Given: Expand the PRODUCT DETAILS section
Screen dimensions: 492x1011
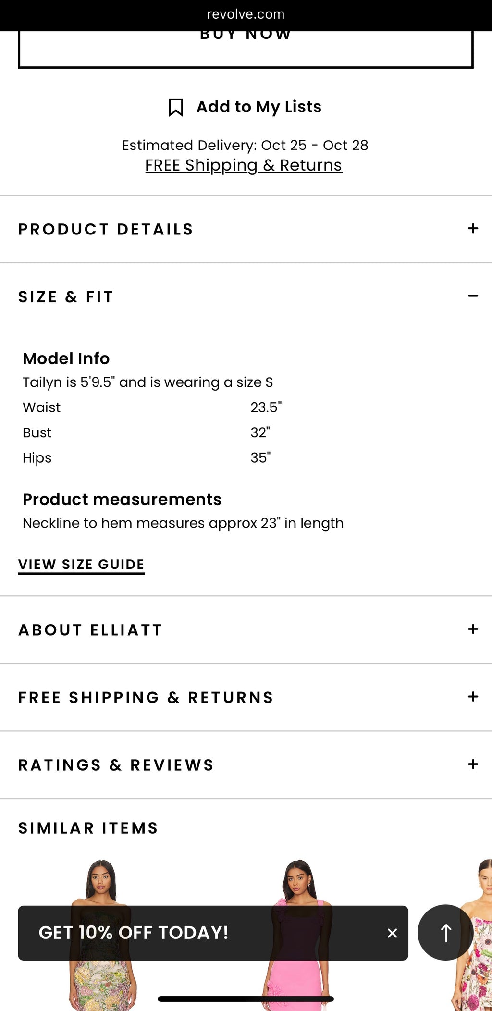Looking at the screenshot, I should [x=473, y=229].
